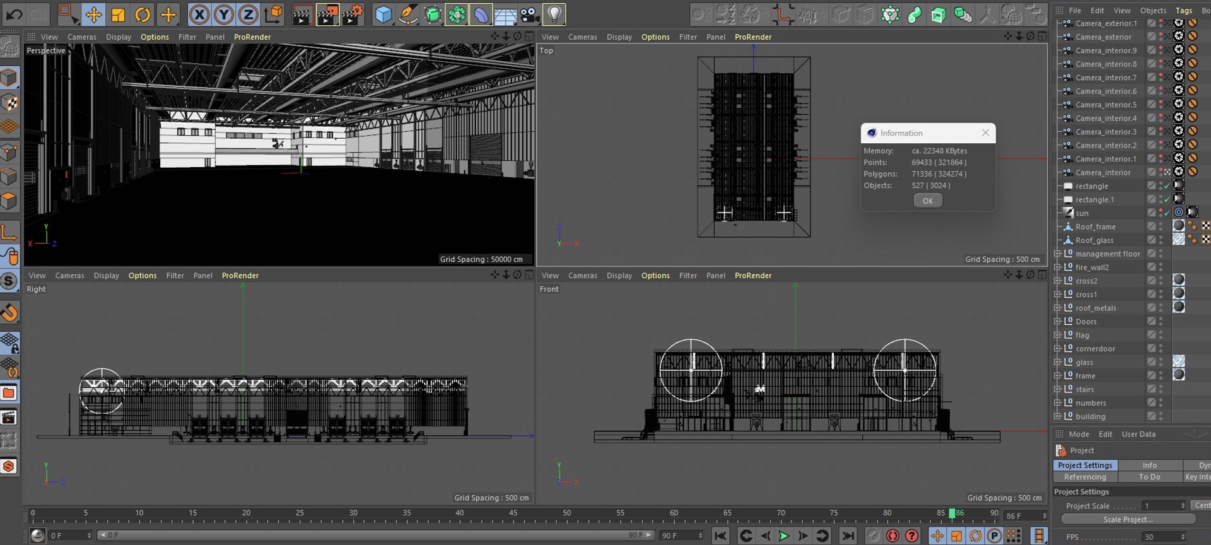This screenshot has width=1211, height=545.
Task: Open Referencing tab
Action: [x=1085, y=477]
